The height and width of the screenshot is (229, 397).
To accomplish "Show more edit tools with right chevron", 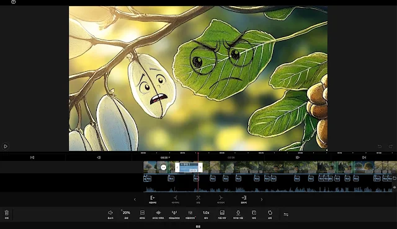I will pos(262,199).
